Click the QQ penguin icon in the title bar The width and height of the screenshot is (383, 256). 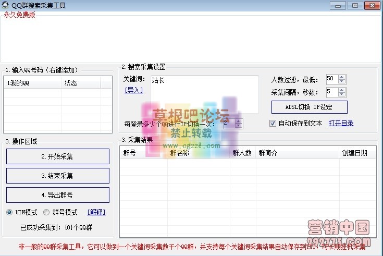coord(5,5)
